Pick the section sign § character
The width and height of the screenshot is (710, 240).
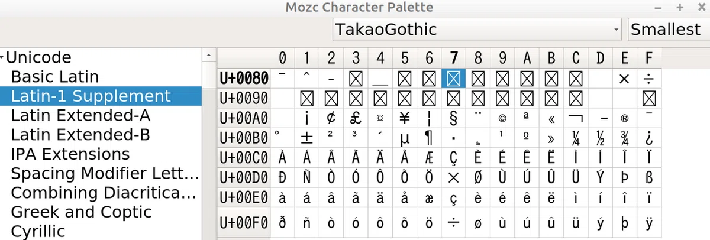[454, 118]
